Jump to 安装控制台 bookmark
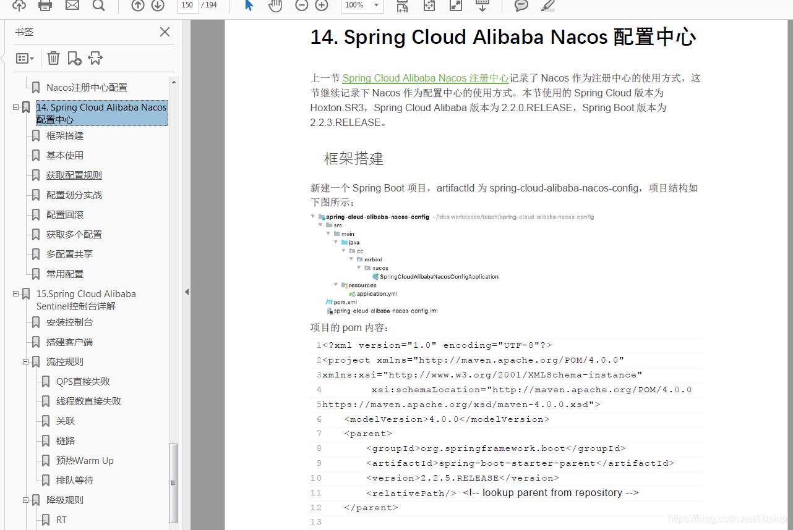 69,322
